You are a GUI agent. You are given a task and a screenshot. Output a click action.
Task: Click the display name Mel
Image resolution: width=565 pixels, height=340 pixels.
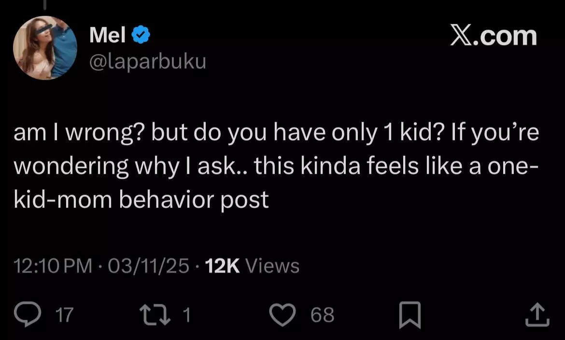click(108, 35)
